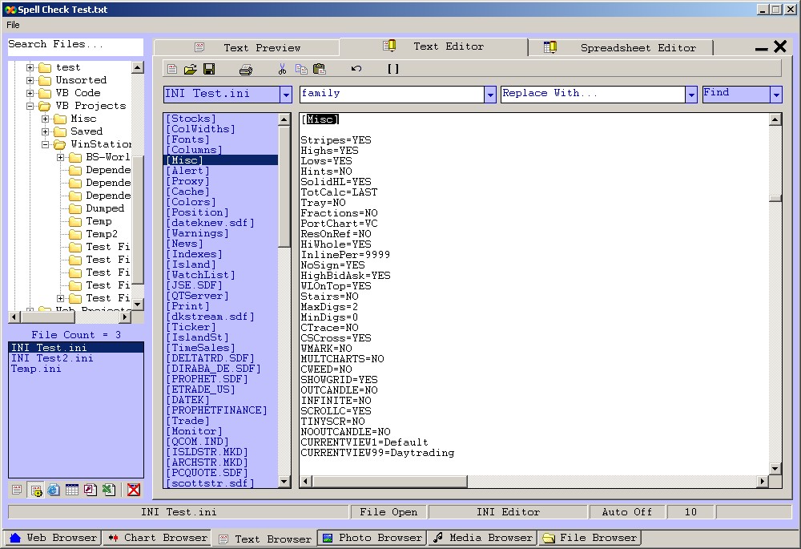Click the new document toolbar icon
This screenshot has height=549, width=801.
pos(172,69)
